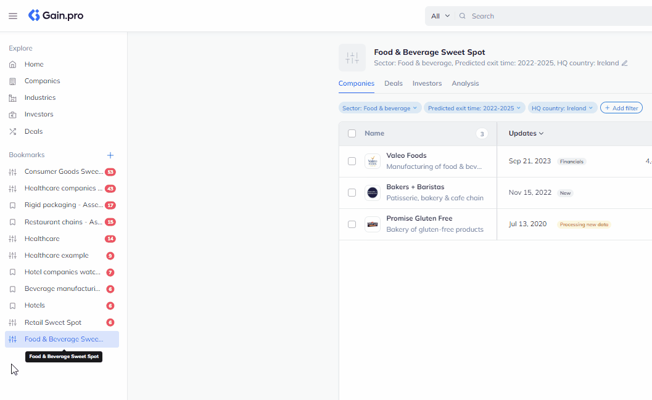
Task: Open the Valeo Foods company link
Action: [406, 155]
